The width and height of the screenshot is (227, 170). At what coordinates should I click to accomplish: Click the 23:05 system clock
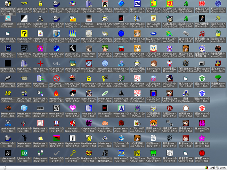coord(223,168)
